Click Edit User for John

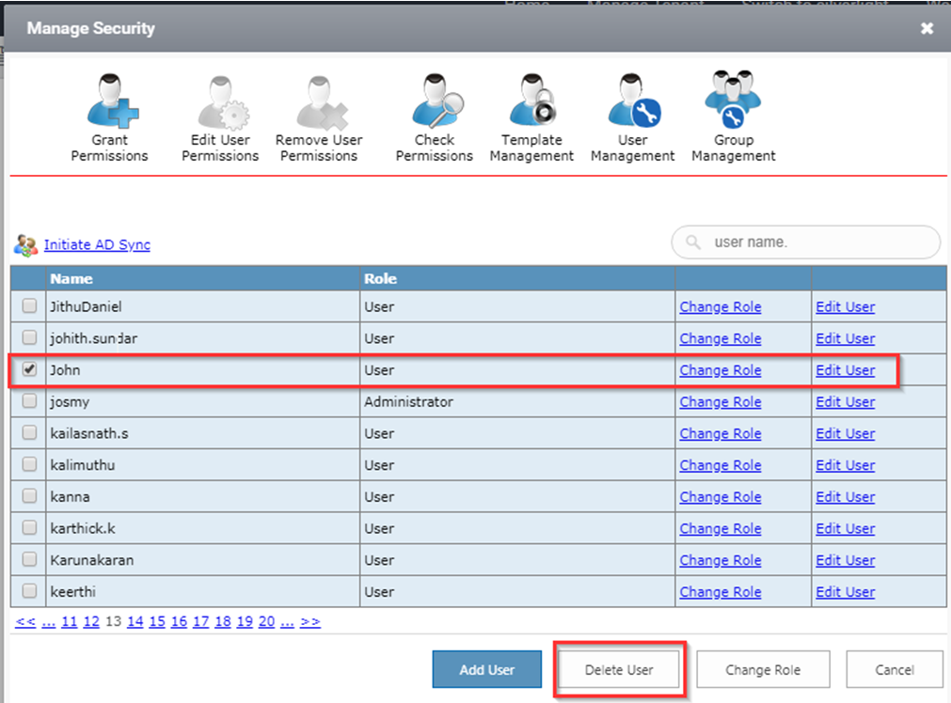click(x=846, y=370)
